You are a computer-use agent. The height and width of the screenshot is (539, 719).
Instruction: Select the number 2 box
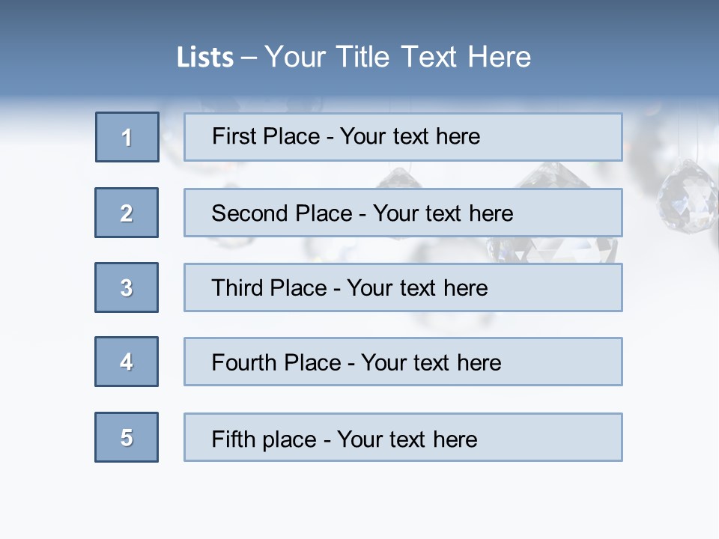127,213
